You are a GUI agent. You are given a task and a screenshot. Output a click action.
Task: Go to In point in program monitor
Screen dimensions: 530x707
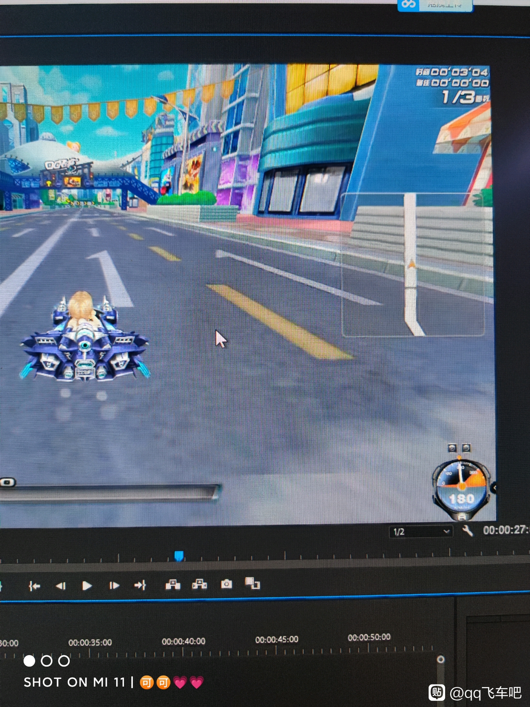[35, 587]
